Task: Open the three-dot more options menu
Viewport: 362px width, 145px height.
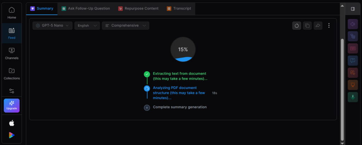Action: point(329,25)
